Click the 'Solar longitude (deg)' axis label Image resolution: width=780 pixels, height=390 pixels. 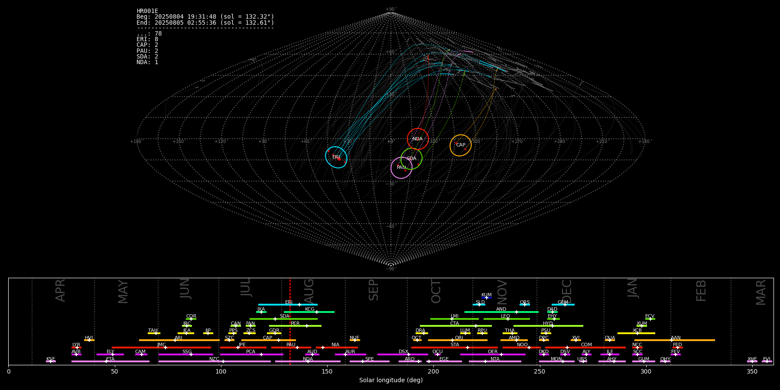coord(391,380)
